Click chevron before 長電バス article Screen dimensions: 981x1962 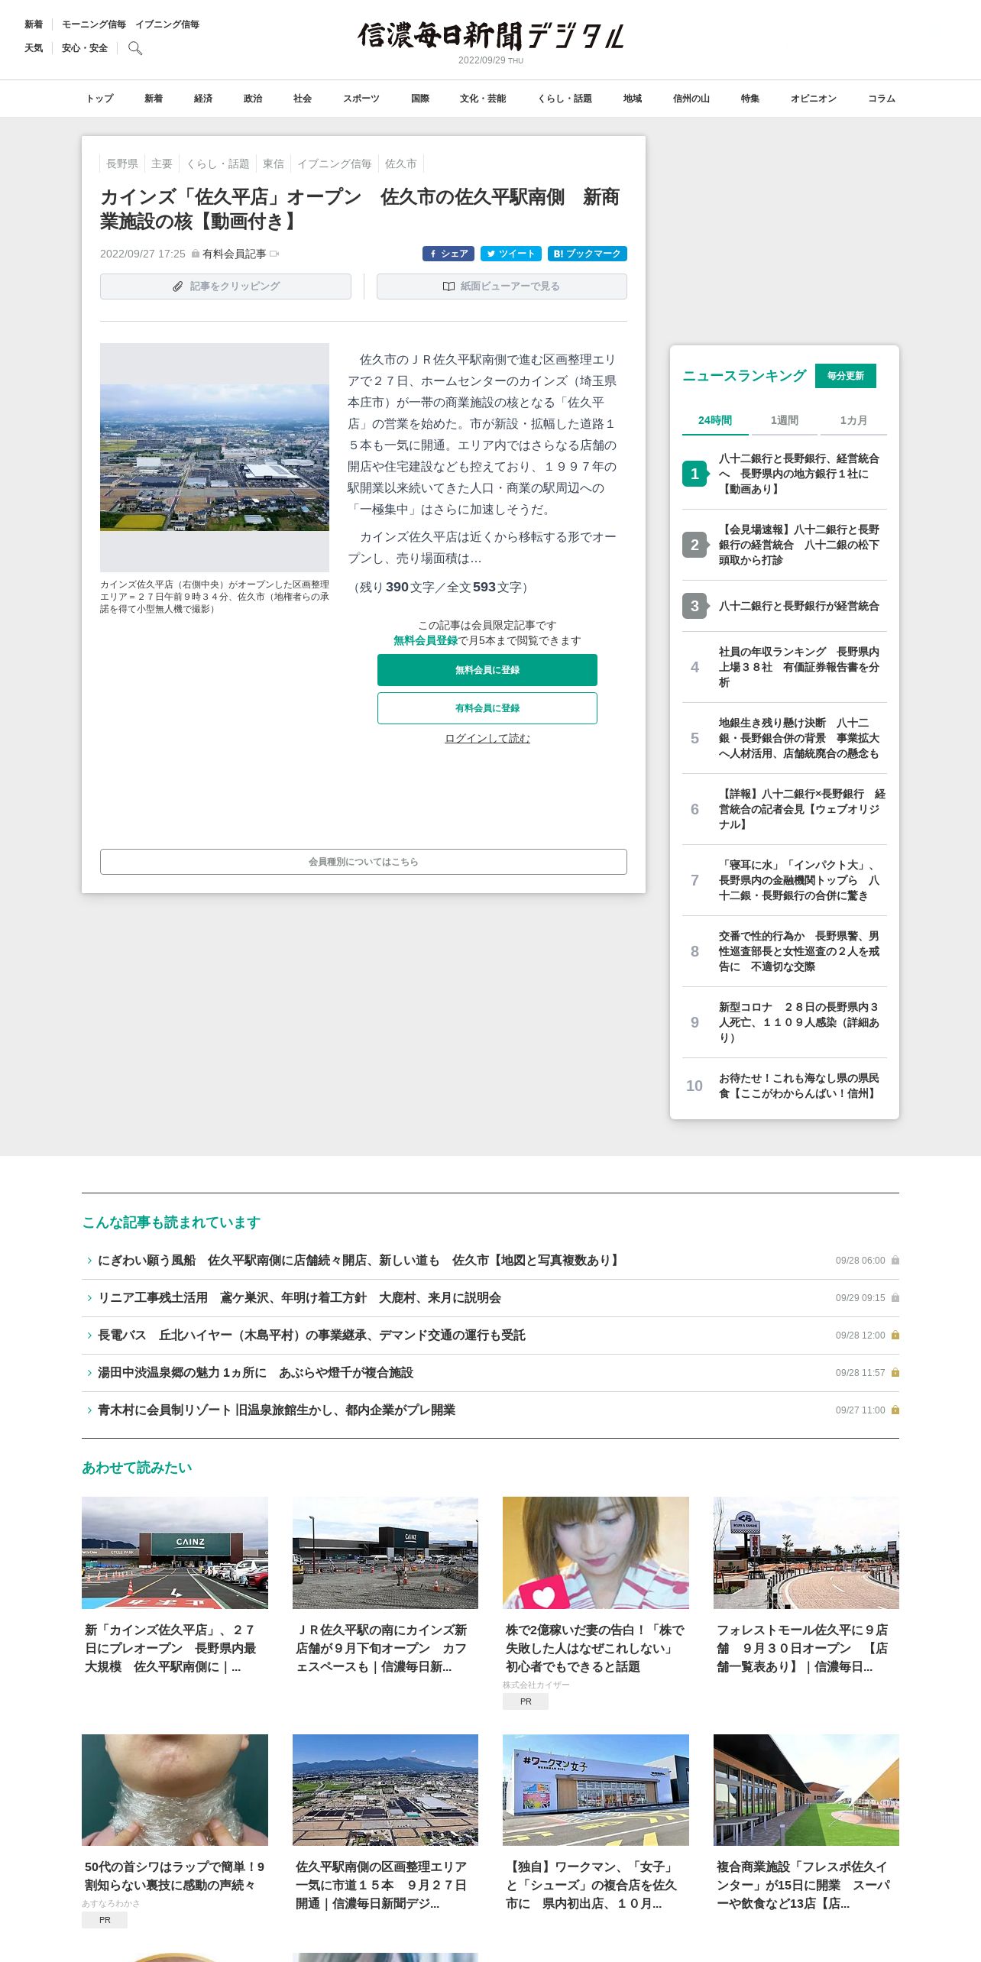tap(89, 1336)
